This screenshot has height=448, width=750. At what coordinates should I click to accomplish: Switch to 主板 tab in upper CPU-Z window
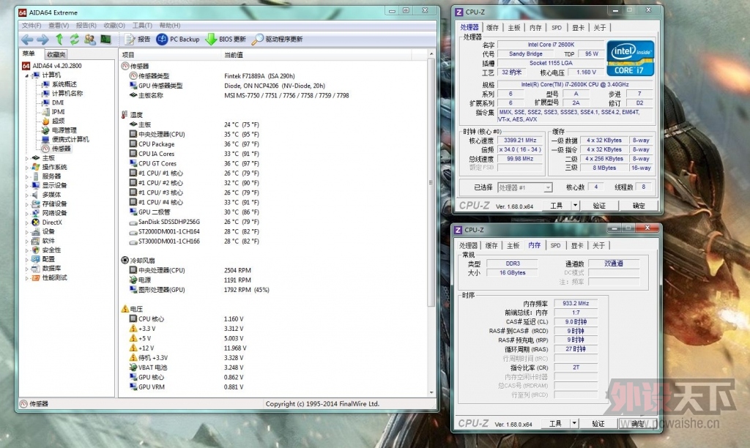(514, 28)
